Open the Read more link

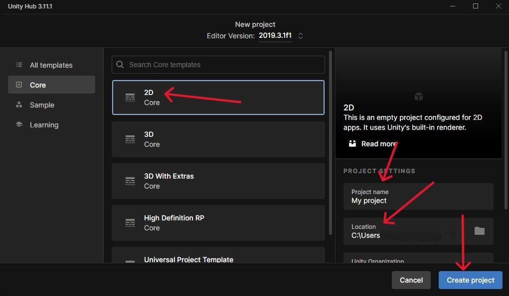click(x=379, y=144)
